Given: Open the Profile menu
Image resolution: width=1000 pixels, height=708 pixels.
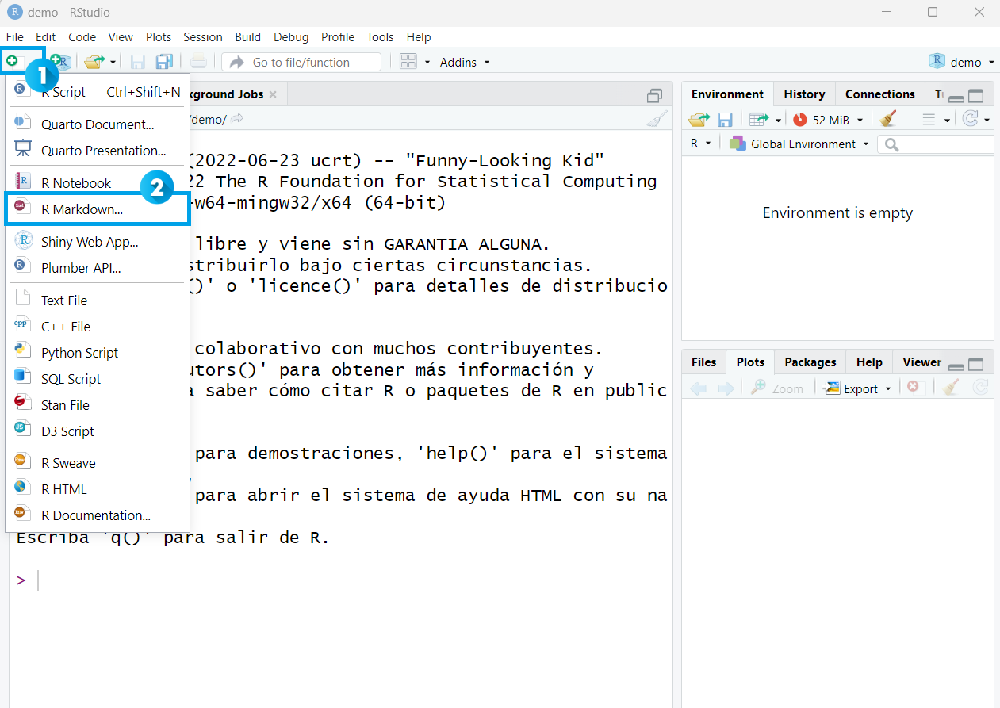Looking at the screenshot, I should [338, 37].
